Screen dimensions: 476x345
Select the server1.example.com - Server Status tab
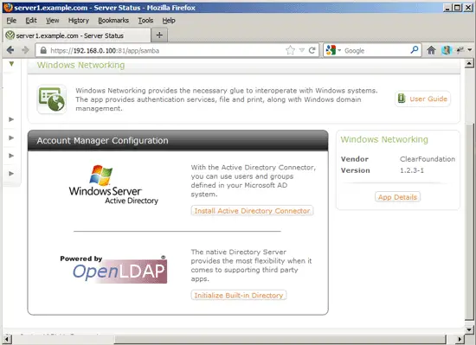77,35
